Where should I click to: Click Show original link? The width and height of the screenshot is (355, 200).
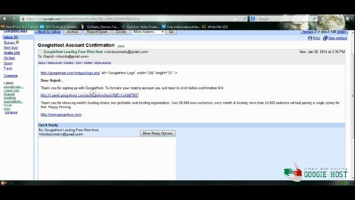click(103, 63)
